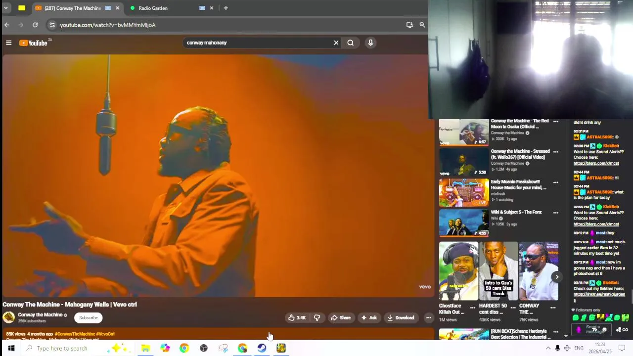The height and width of the screenshot is (356, 633).
Task: Open Snipping Tool from taskbar
Action: [223, 348]
